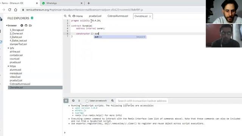The height and width of the screenshot is (136, 242).
Task: Open prueba.sol file
Action: coord(15,62)
